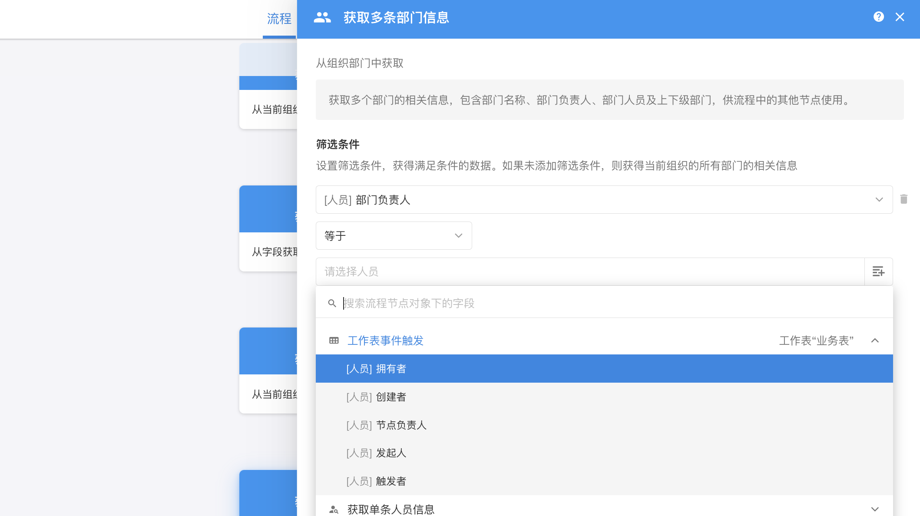
Task: Close the department info panel
Action: tap(900, 17)
